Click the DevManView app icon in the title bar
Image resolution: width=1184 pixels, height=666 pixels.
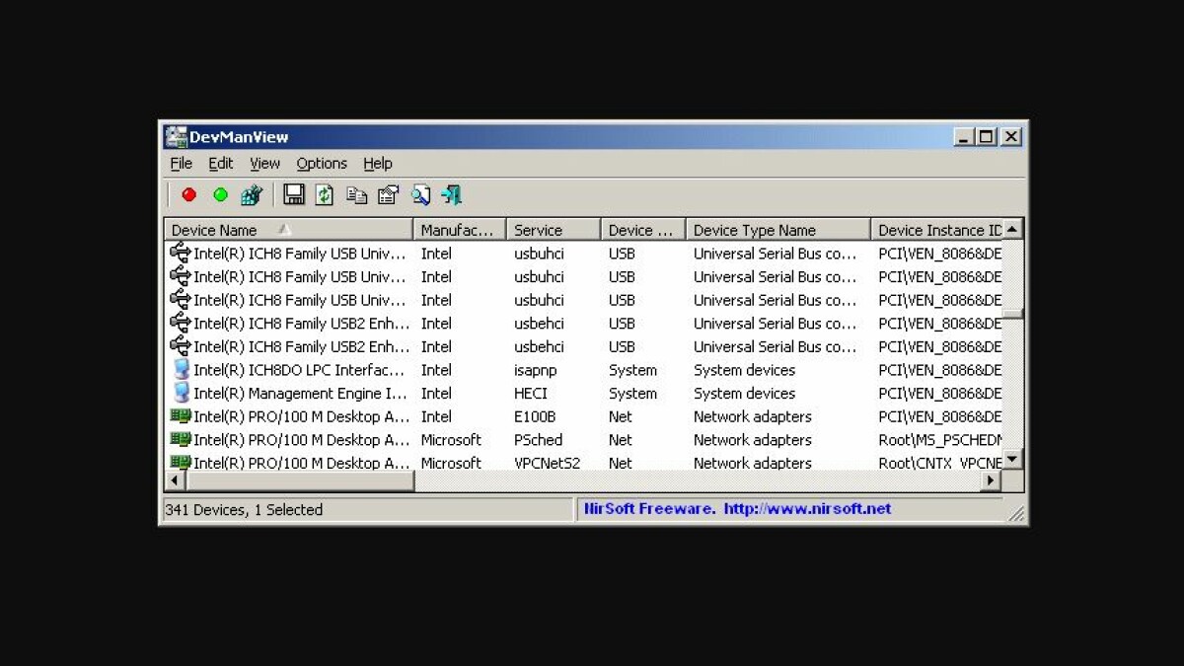176,137
